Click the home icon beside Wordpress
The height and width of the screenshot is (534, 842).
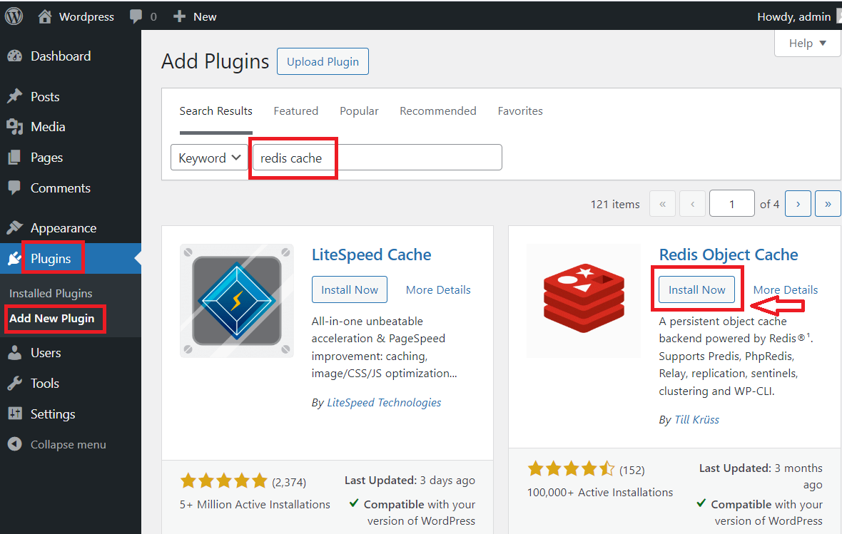44,16
